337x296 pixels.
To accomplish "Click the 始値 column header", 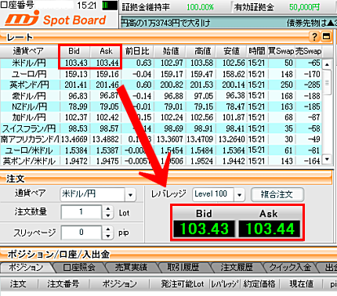I will click(171, 51).
